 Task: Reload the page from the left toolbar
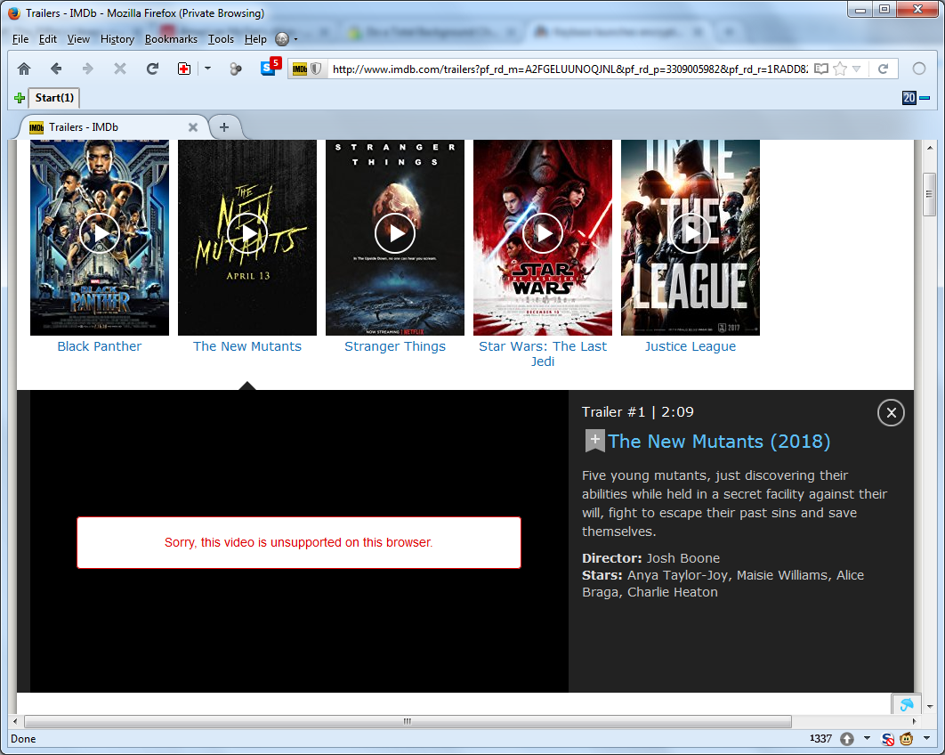click(152, 69)
